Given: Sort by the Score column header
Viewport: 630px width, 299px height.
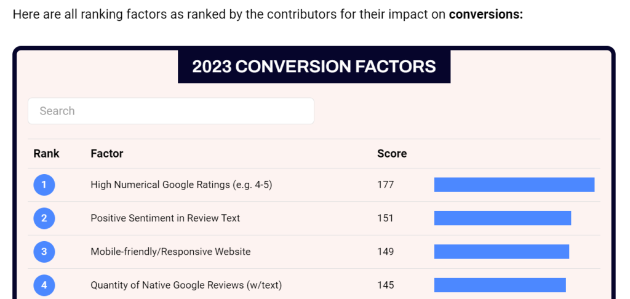Looking at the screenshot, I should [x=392, y=153].
